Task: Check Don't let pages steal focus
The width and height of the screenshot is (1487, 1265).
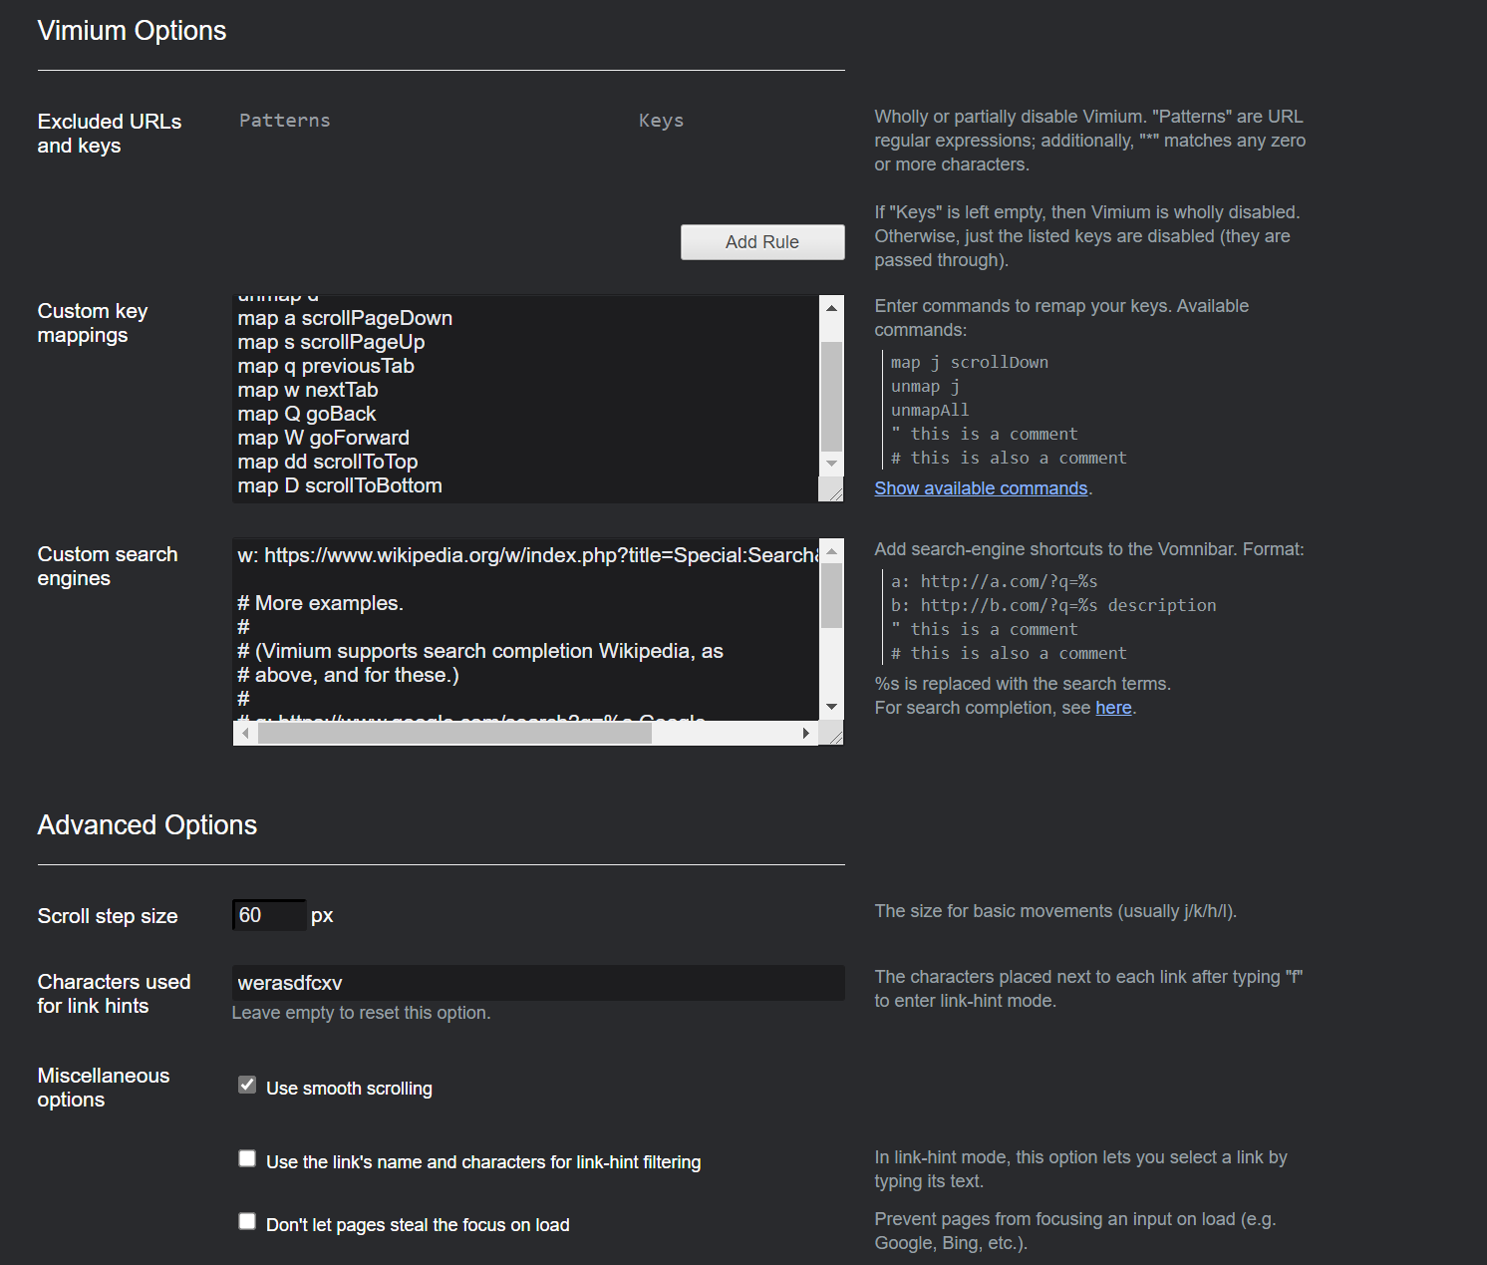Action: coord(247,1221)
